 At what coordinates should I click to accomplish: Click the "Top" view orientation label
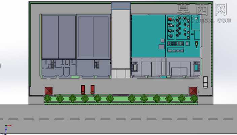(4, 134)
